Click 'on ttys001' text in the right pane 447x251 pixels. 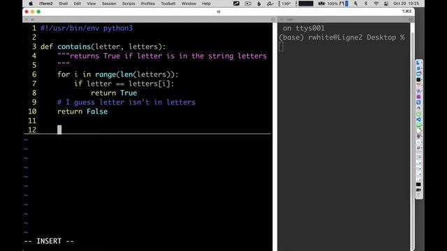click(x=304, y=28)
